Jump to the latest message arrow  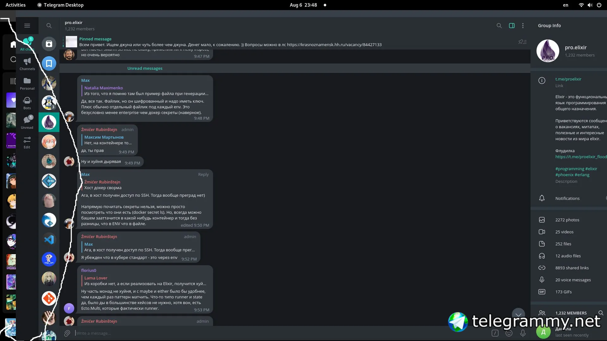coord(518,314)
